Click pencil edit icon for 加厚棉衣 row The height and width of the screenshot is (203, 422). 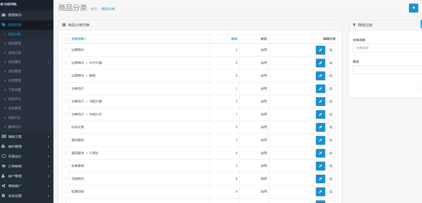click(x=320, y=50)
